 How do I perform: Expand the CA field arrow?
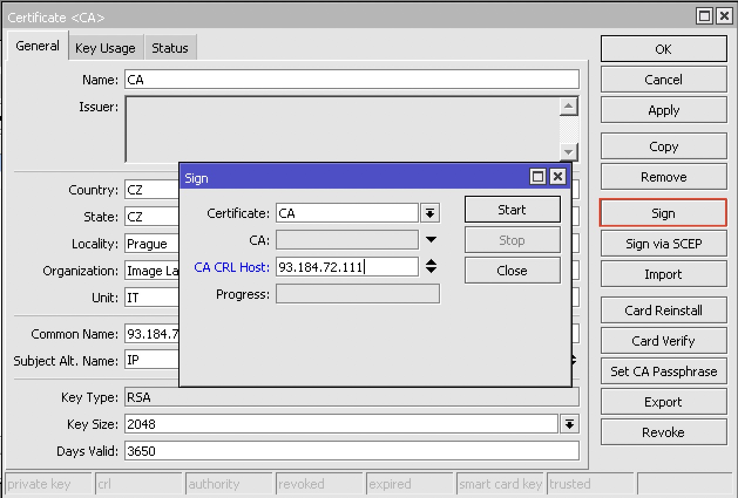pos(431,240)
